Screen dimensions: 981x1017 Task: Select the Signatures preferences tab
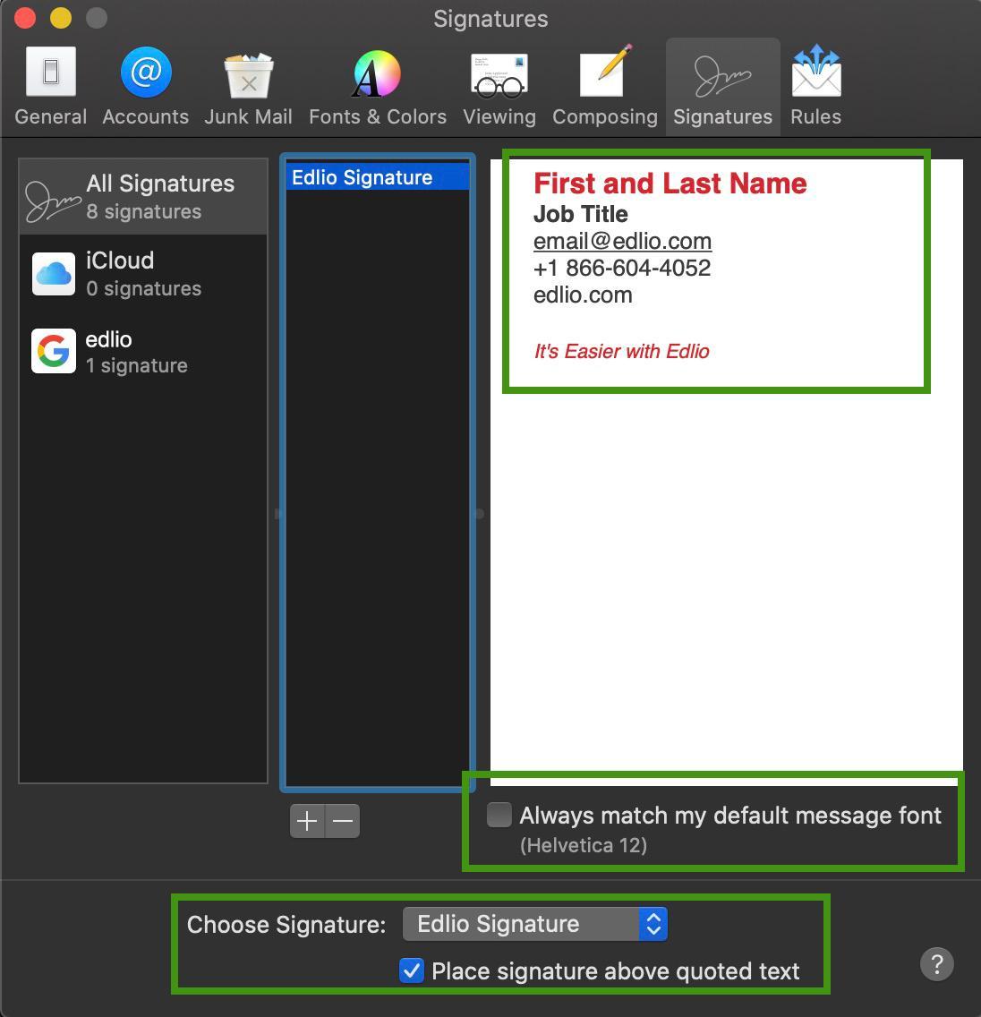point(722,86)
